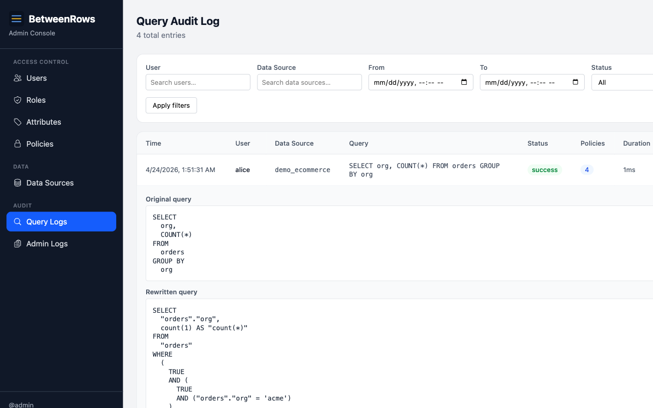The image size is (653, 408).
Task: Click the Apply filters button
Action: click(x=171, y=105)
